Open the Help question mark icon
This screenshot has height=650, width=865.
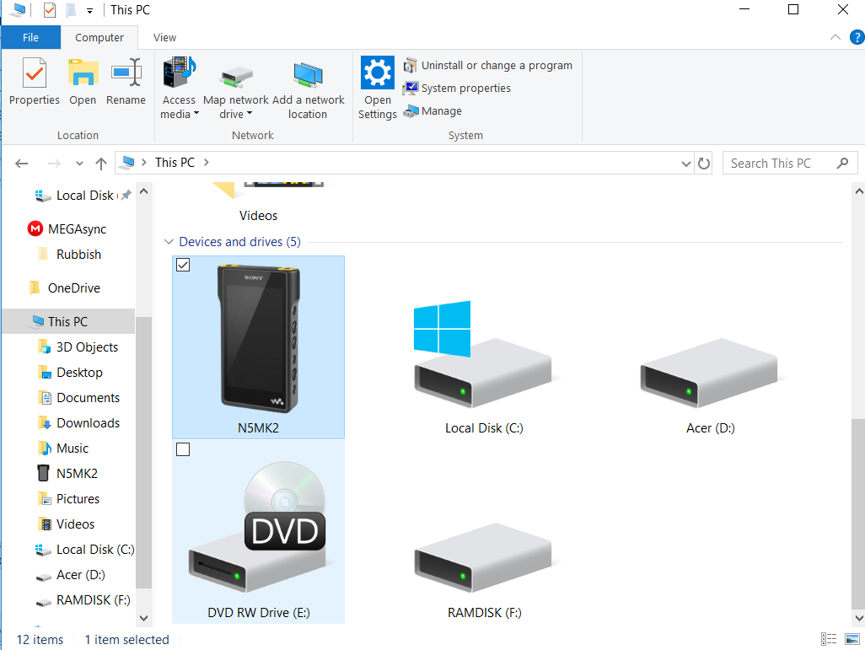857,38
